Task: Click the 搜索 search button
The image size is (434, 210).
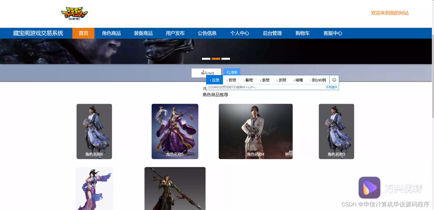Action: [x=232, y=73]
